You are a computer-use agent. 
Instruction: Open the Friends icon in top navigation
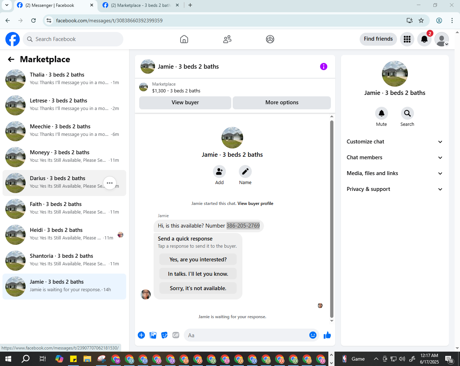[x=227, y=39]
